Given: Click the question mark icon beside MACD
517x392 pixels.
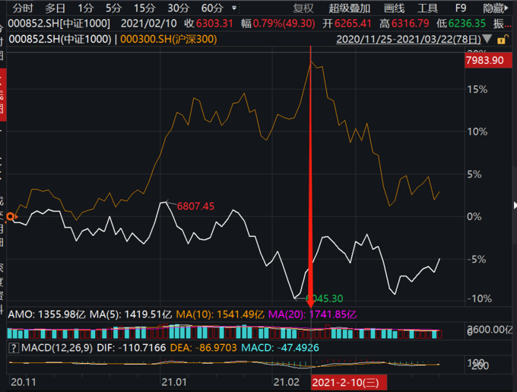Looking at the screenshot, I should click(12, 347).
